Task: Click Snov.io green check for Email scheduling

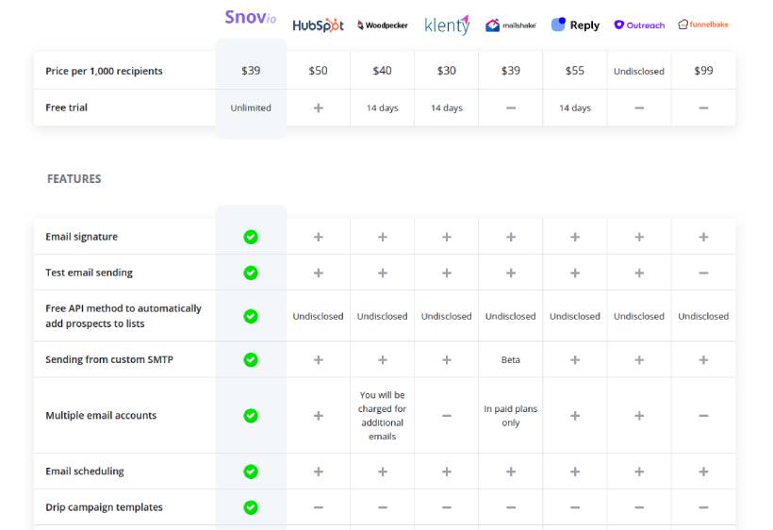Action: 251,472
